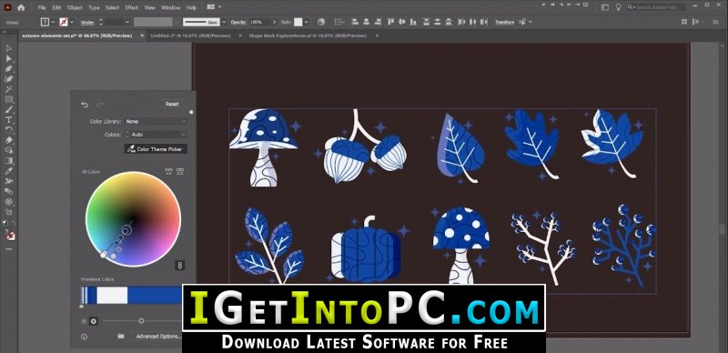This screenshot has width=728, height=353.
Task: Select the Direct Selection tool
Action: [x=9, y=58]
